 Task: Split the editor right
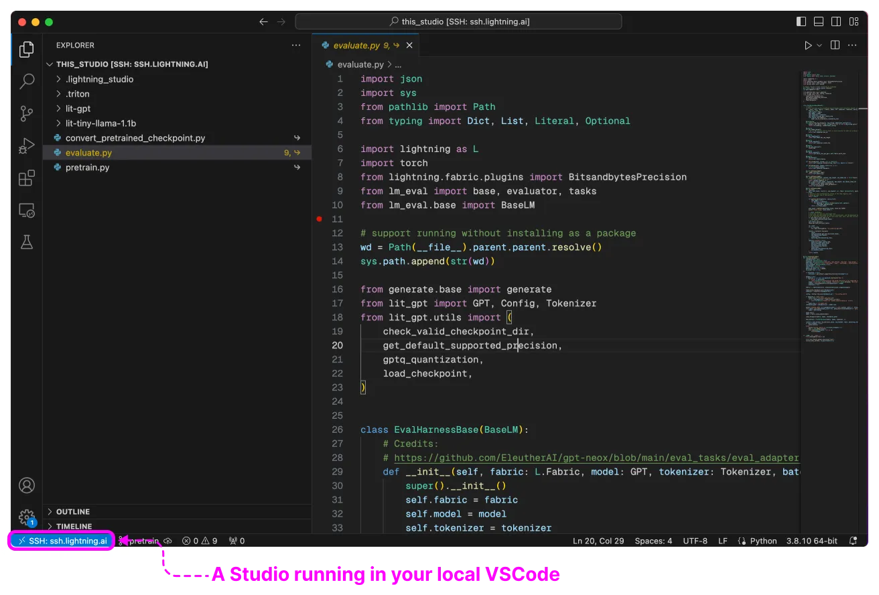(x=835, y=45)
